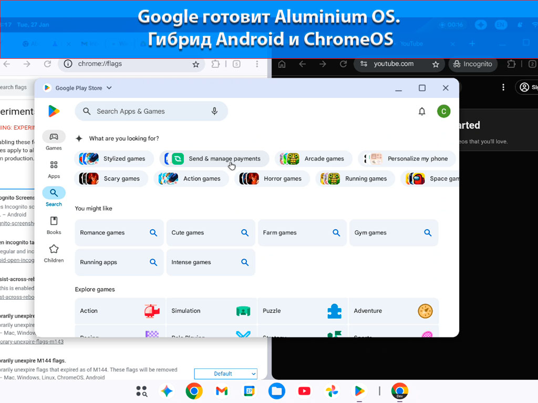The height and width of the screenshot is (403, 538).
Task: Open the Games section in the sidebar
Action: click(x=54, y=141)
